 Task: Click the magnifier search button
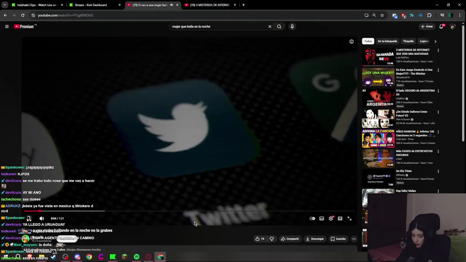click(x=279, y=26)
